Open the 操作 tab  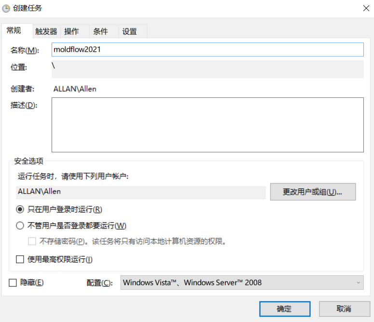click(75, 31)
